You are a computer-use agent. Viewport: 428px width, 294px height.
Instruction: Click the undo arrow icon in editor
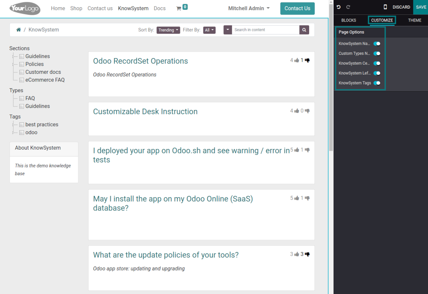coord(339,7)
